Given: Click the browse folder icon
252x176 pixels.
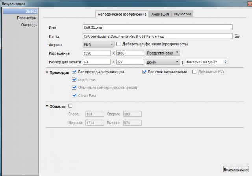Looking at the screenshot, I should point(237,36).
